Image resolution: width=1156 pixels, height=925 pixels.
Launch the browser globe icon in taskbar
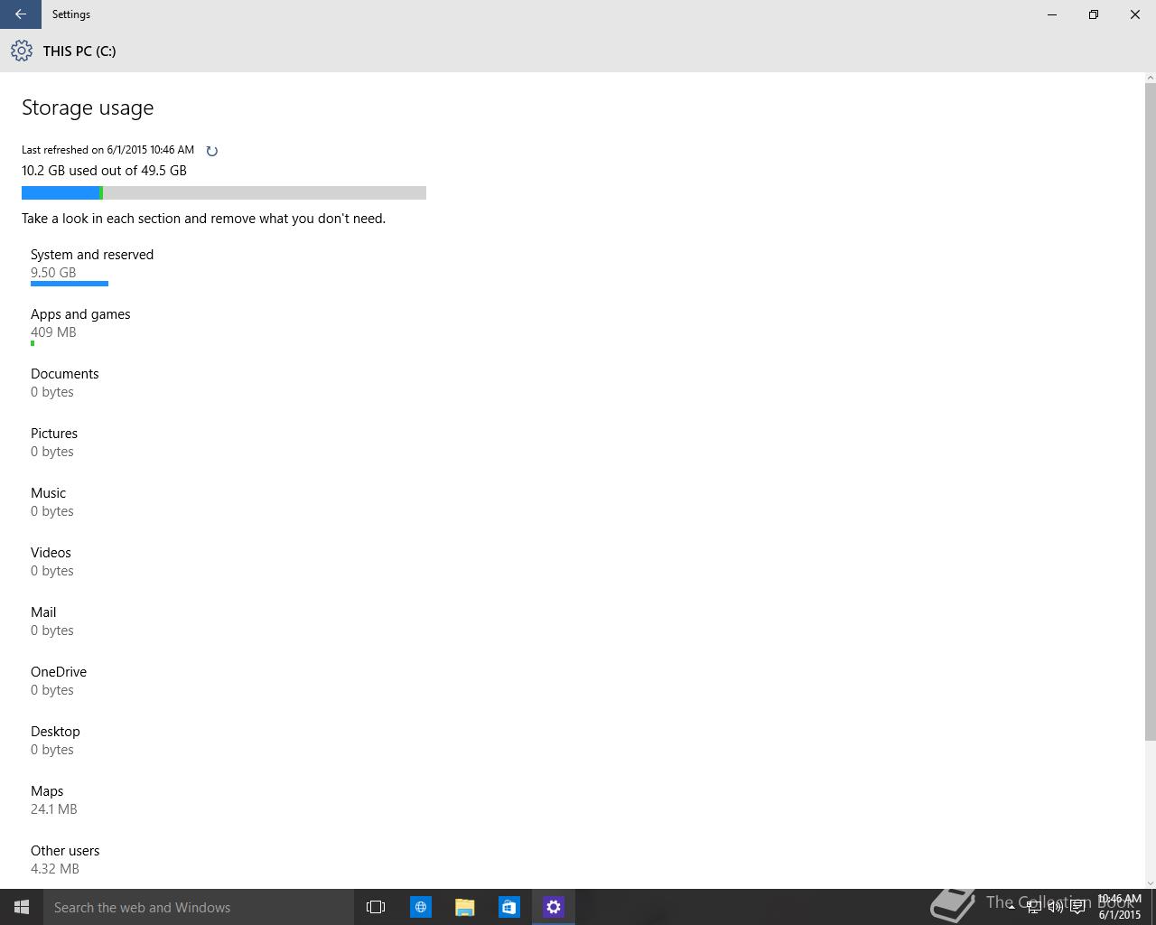point(421,907)
